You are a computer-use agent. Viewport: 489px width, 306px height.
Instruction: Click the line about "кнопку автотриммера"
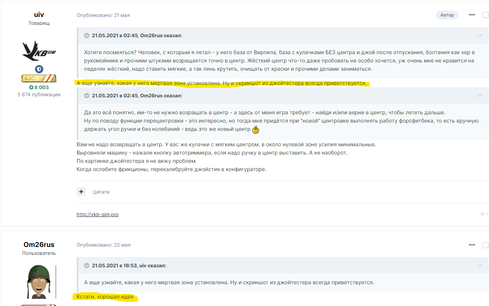point(212,153)
